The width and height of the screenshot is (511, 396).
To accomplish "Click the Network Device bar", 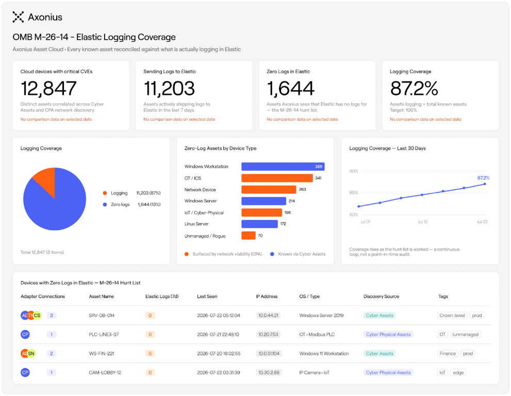I will [269, 189].
